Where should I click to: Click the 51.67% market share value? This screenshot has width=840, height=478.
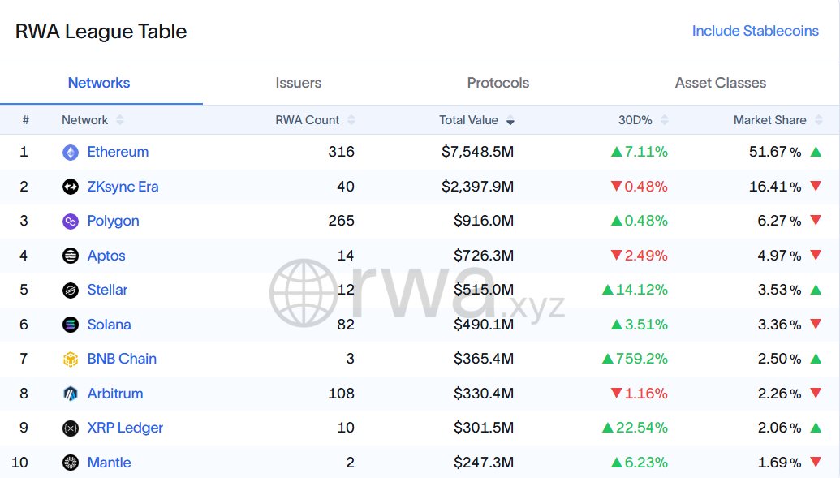coord(775,152)
